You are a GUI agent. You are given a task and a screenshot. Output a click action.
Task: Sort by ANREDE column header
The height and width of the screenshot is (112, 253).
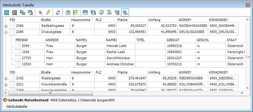[60, 40]
